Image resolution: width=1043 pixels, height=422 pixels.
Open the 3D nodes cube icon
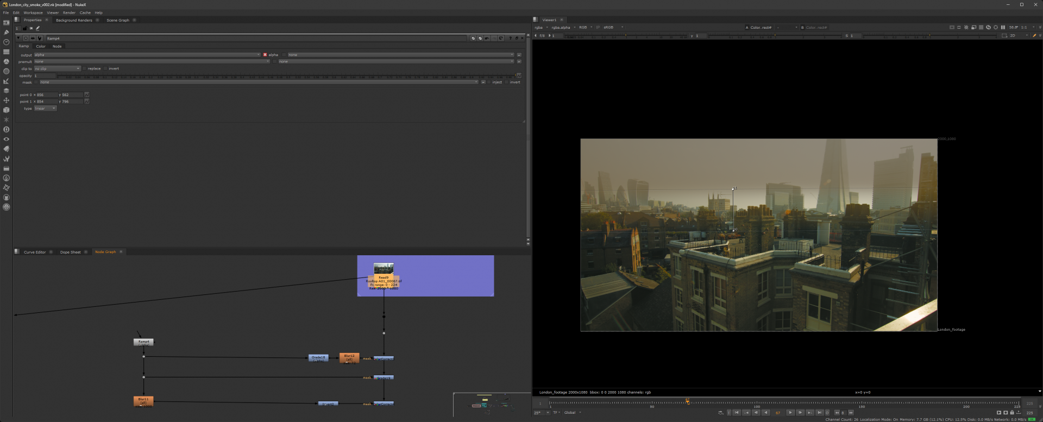(6, 110)
